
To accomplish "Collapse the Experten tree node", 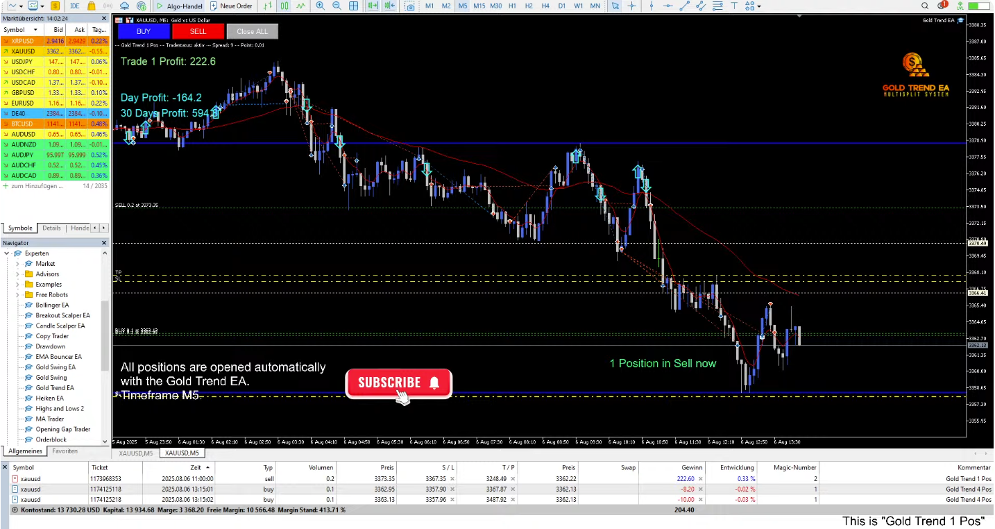I will [8, 253].
